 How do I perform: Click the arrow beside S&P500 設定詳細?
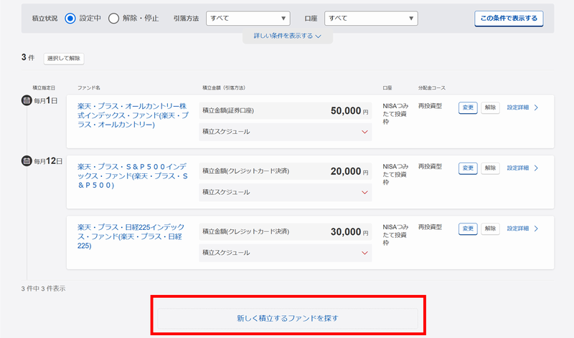536,168
